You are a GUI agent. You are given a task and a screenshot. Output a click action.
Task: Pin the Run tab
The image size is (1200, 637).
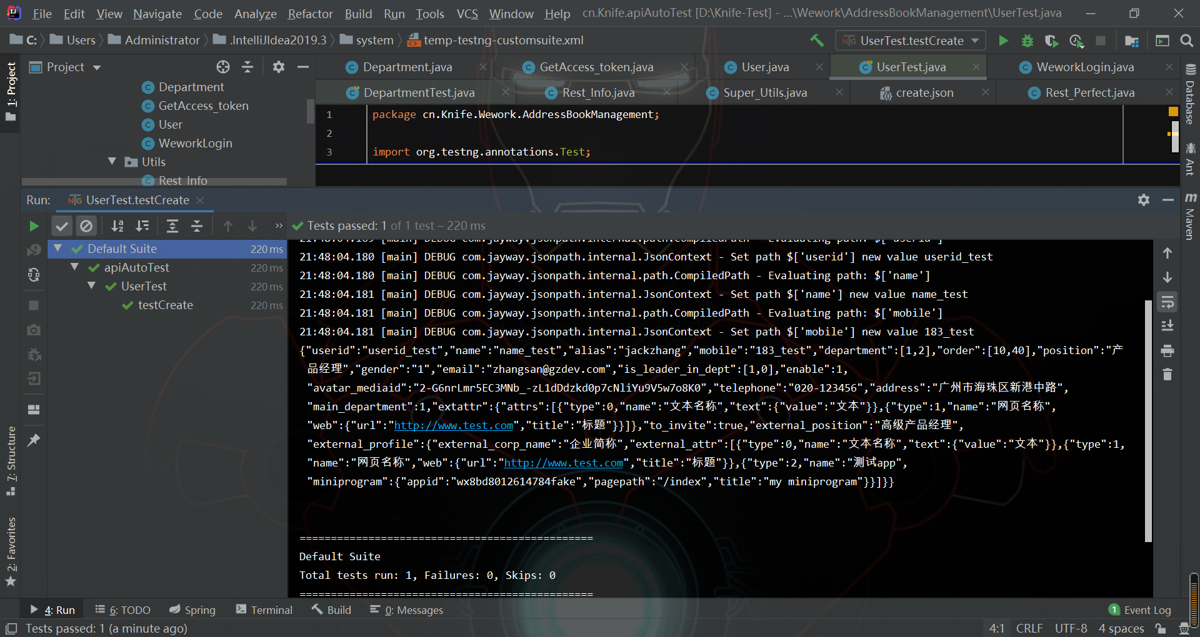point(34,440)
